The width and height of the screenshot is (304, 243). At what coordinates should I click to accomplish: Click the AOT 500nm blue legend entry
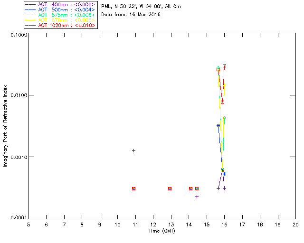click(x=60, y=9)
